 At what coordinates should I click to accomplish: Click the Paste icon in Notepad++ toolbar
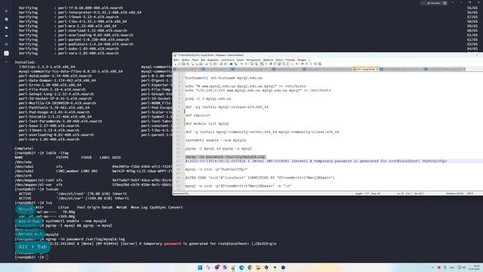(215, 63)
